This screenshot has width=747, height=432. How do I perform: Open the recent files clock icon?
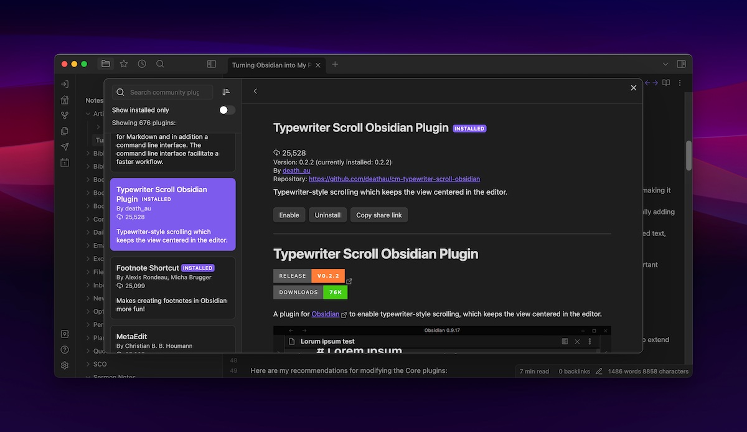click(x=142, y=64)
